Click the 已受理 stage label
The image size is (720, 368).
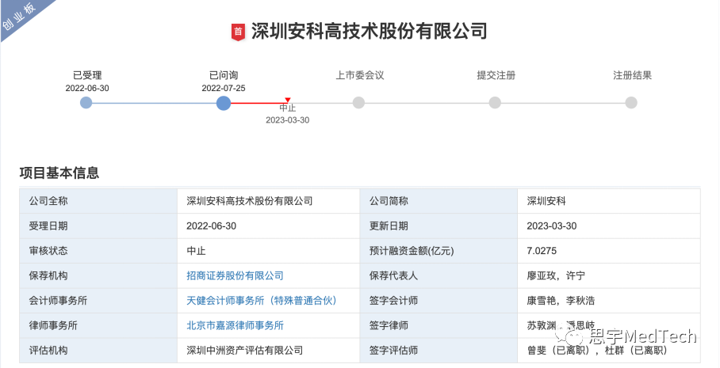point(87,75)
